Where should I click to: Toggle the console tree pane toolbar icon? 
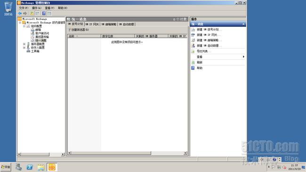coord(37,13)
